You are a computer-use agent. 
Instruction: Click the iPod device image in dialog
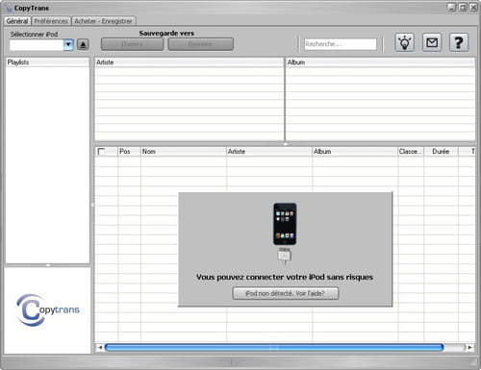pos(285,224)
